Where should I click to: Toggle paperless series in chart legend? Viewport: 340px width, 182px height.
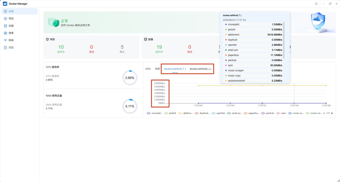251,113
